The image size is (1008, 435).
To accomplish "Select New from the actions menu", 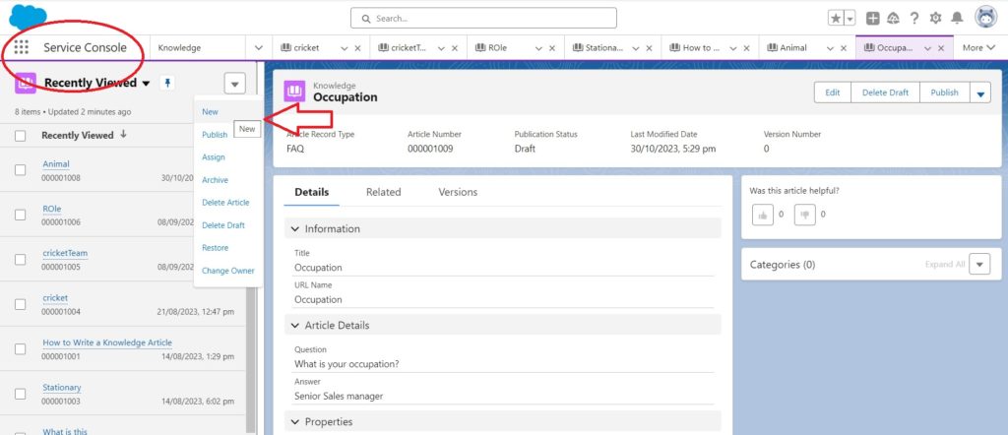I will (211, 112).
